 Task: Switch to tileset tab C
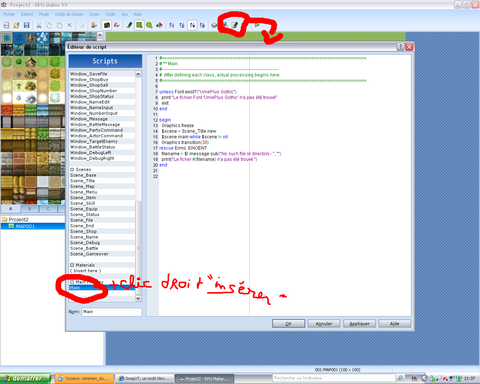(x=48, y=209)
